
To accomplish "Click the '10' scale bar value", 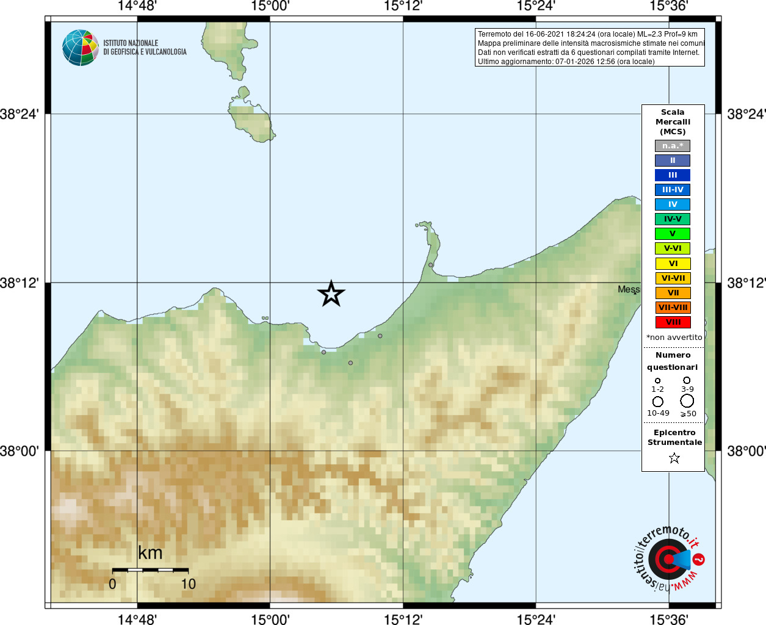I will click(x=189, y=584).
